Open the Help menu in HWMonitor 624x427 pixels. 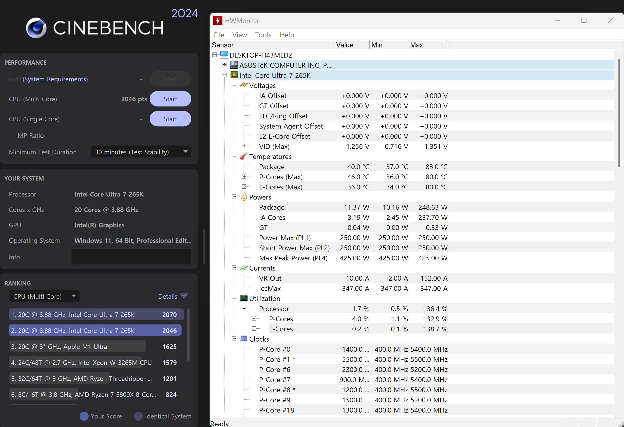pyautogui.click(x=287, y=35)
